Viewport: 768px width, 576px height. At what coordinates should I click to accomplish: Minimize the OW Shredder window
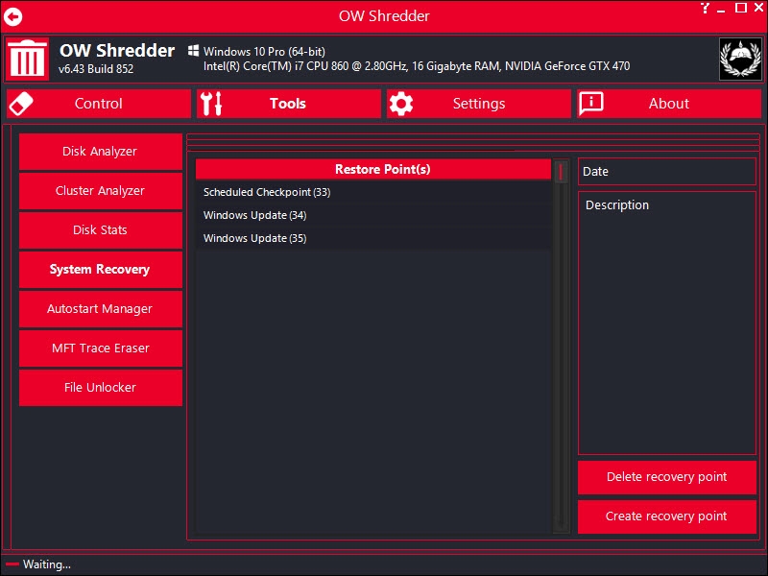point(722,9)
